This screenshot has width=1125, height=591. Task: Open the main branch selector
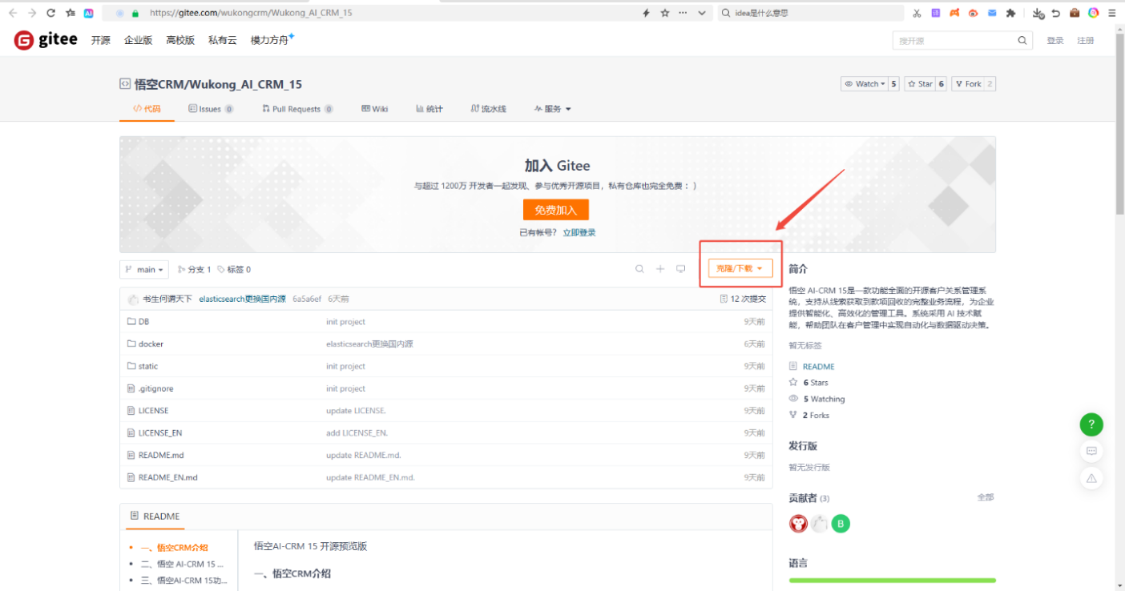[143, 268]
